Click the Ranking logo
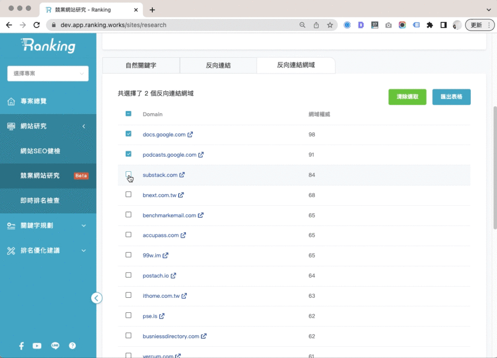Image resolution: width=497 pixels, height=358 pixels. coord(48,46)
